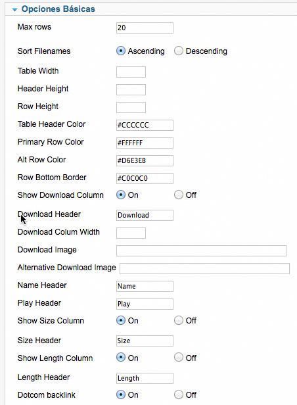Collapse the Opciones Básicas section arrow
This screenshot has height=405, width=297.
coord(14,10)
